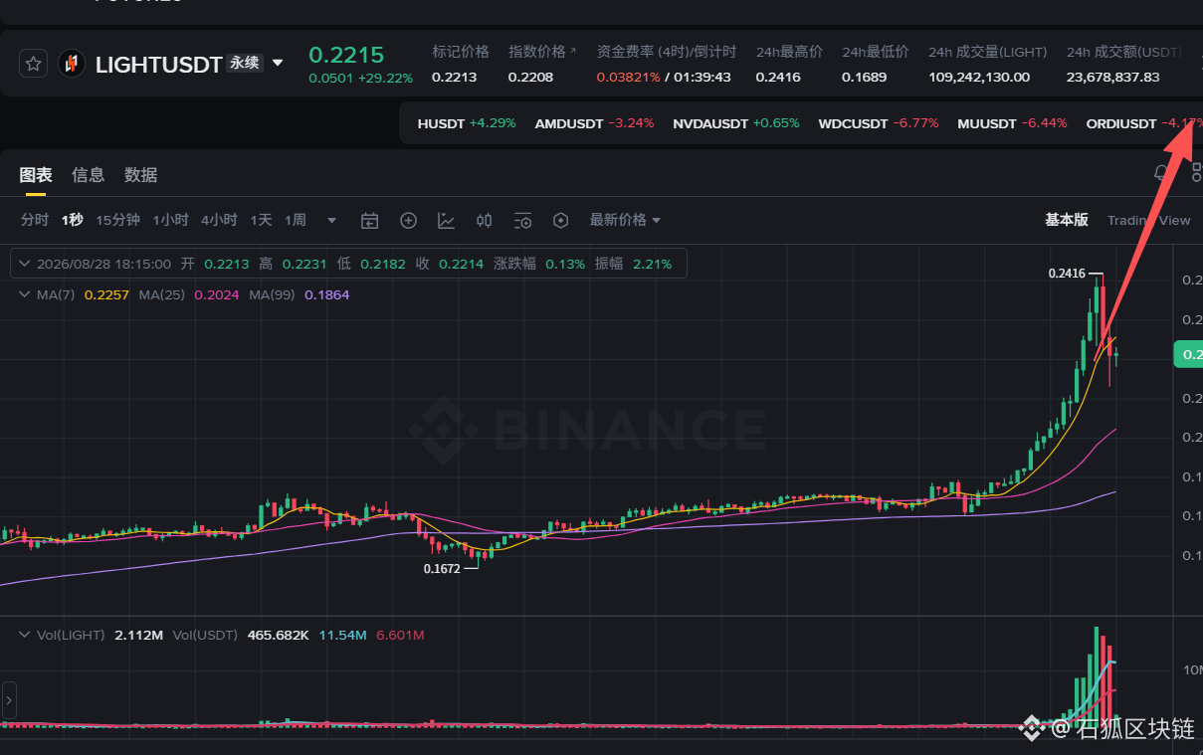Click the 振幅 value 2.21%
Image resolution: width=1203 pixels, height=755 pixels.
652,265
